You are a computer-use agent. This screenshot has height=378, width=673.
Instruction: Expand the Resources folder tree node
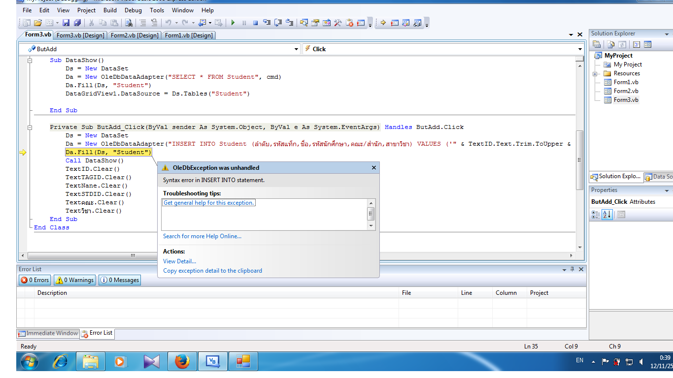595,74
